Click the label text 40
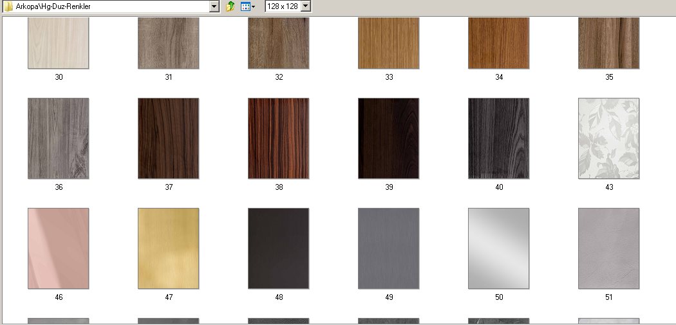The image size is (676, 325). (499, 187)
